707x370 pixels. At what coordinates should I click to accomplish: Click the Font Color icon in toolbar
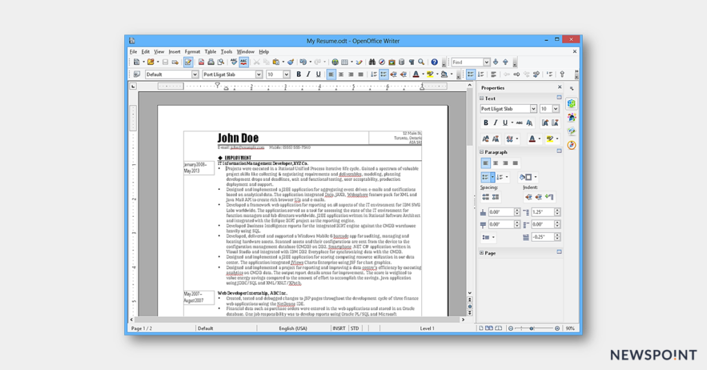tap(416, 75)
